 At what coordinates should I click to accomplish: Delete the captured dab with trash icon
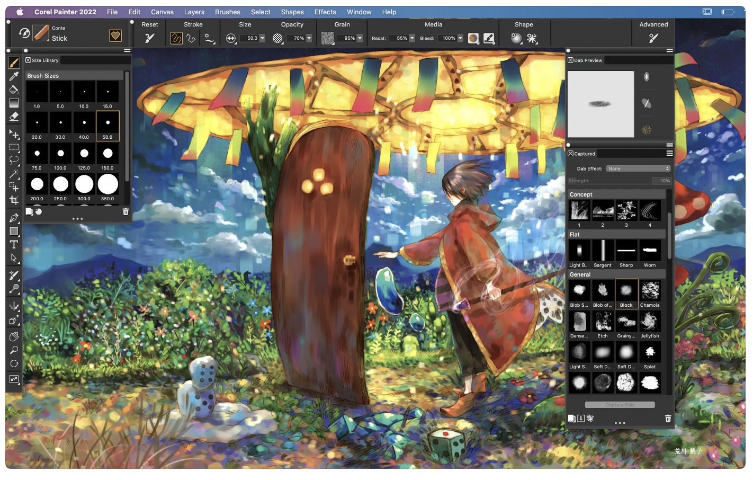point(668,419)
